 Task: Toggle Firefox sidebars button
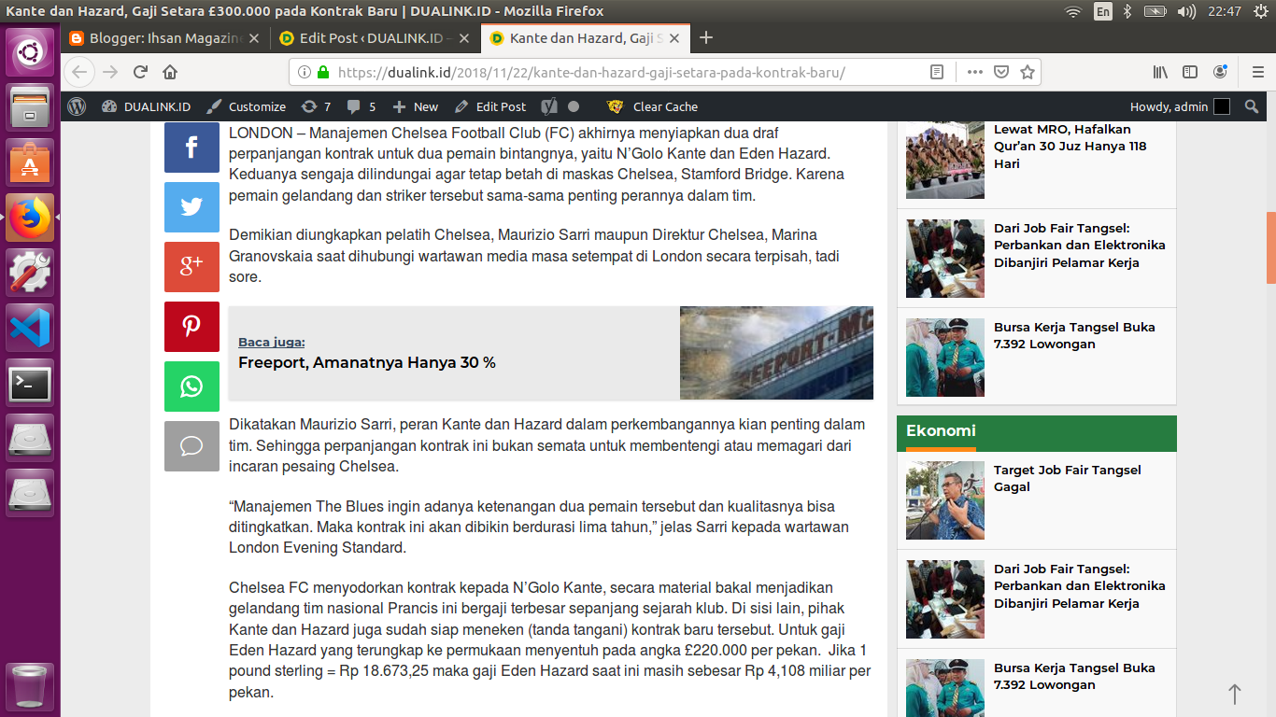[x=1190, y=72]
